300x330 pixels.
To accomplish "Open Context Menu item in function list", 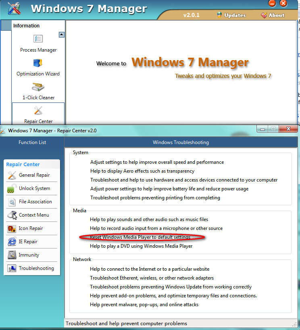I will 34,215.
